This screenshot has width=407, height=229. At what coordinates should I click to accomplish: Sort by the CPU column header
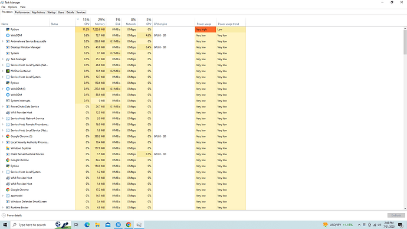click(x=83, y=22)
